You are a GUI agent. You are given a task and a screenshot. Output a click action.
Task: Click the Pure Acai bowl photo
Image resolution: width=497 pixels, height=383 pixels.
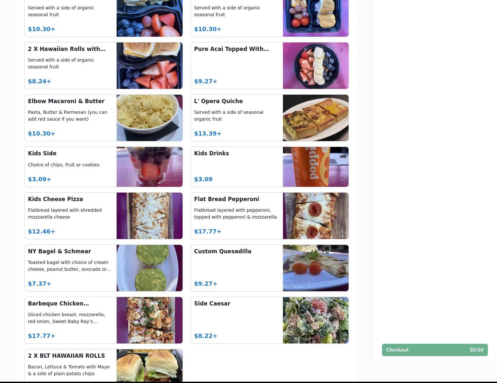pyautogui.click(x=315, y=66)
